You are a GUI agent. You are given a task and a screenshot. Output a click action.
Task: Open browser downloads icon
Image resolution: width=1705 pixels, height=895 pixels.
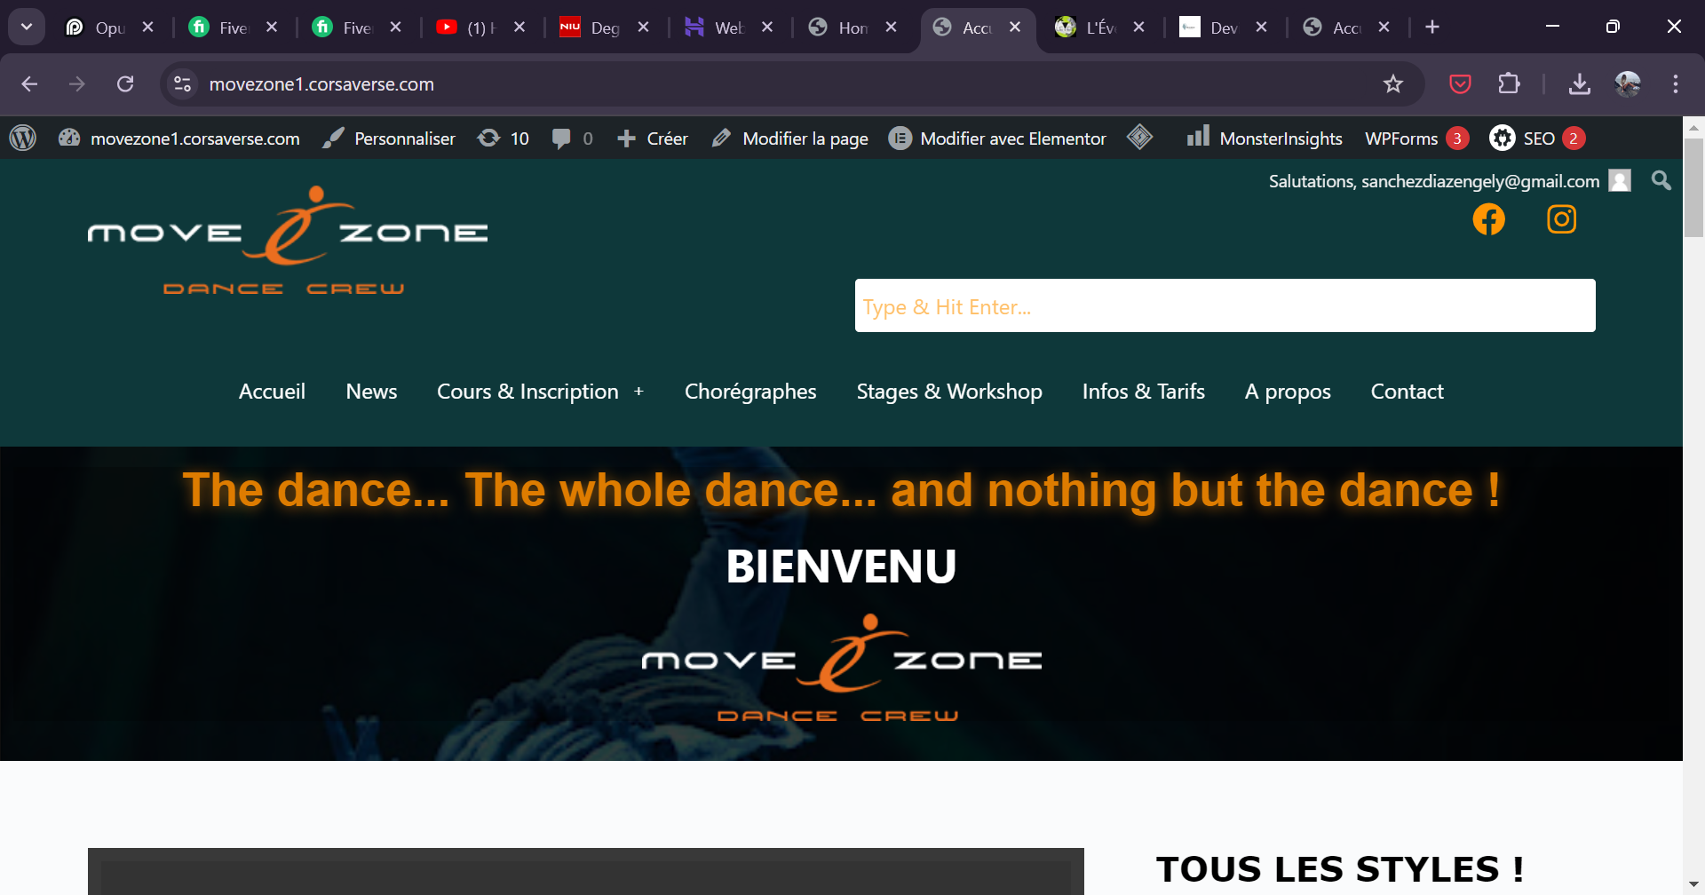click(x=1579, y=84)
